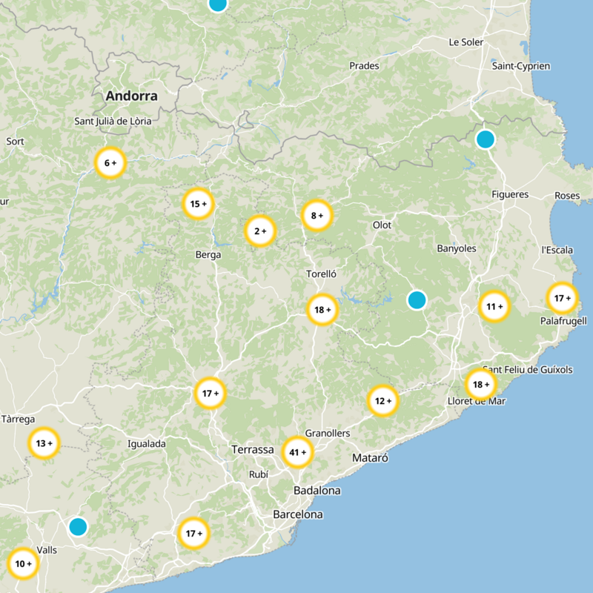Expand the 18 + cluster below Torelló
The width and height of the screenshot is (593, 593).
[x=322, y=309]
